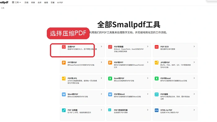Viewport: 217px width, 122px height.
Task: Click the arrow on the Excel转PDF card
Action: (148, 78)
